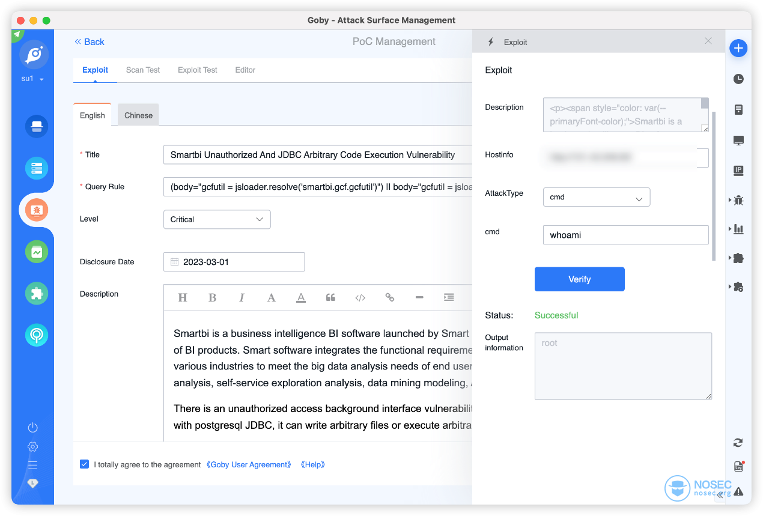Insert code block in description editor
The height and width of the screenshot is (516, 763).
360,297
